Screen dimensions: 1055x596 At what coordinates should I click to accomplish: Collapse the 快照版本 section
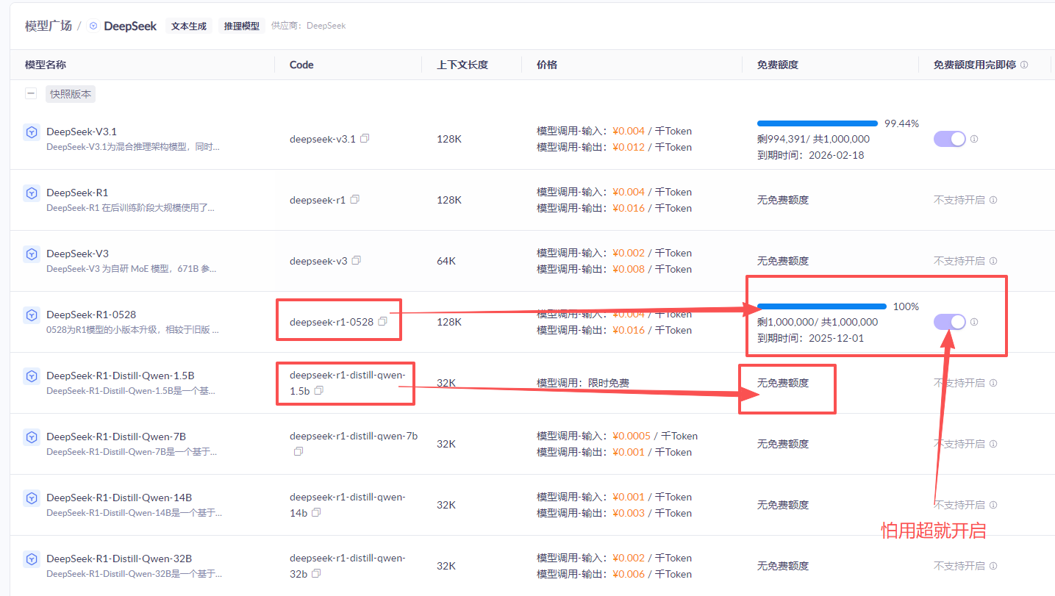30,93
